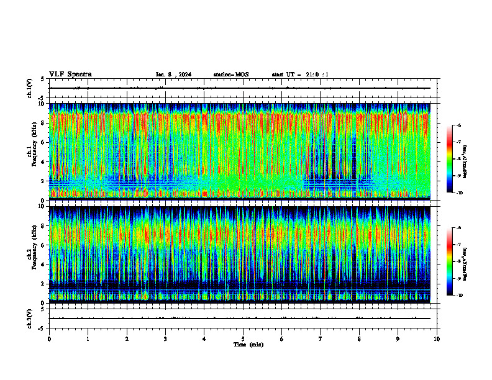Click the "station=MOS" label
The image size is (492, 380).
(231, 75)
